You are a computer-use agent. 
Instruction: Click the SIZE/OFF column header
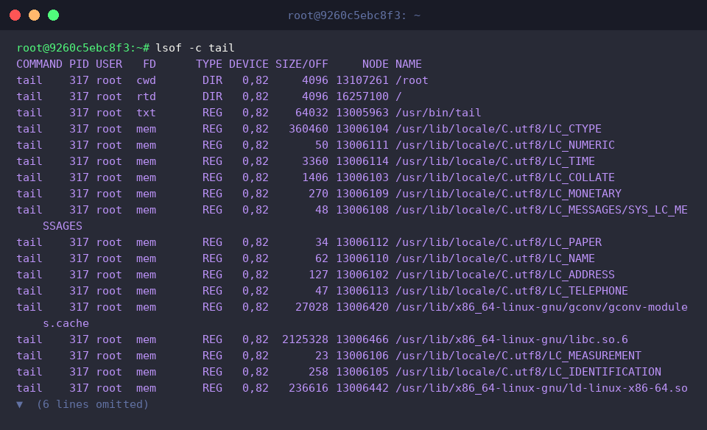pos(302,64)
